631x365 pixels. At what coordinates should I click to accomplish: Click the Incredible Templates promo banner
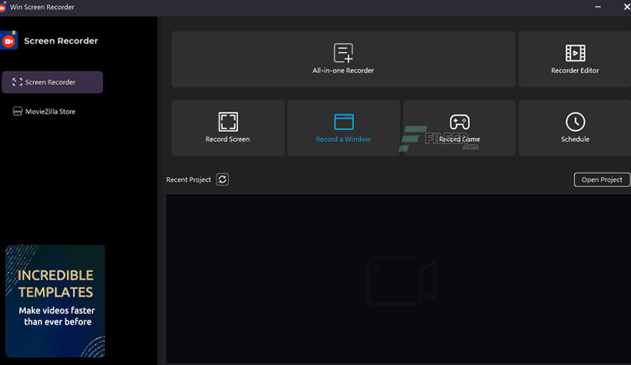(55, 301)
